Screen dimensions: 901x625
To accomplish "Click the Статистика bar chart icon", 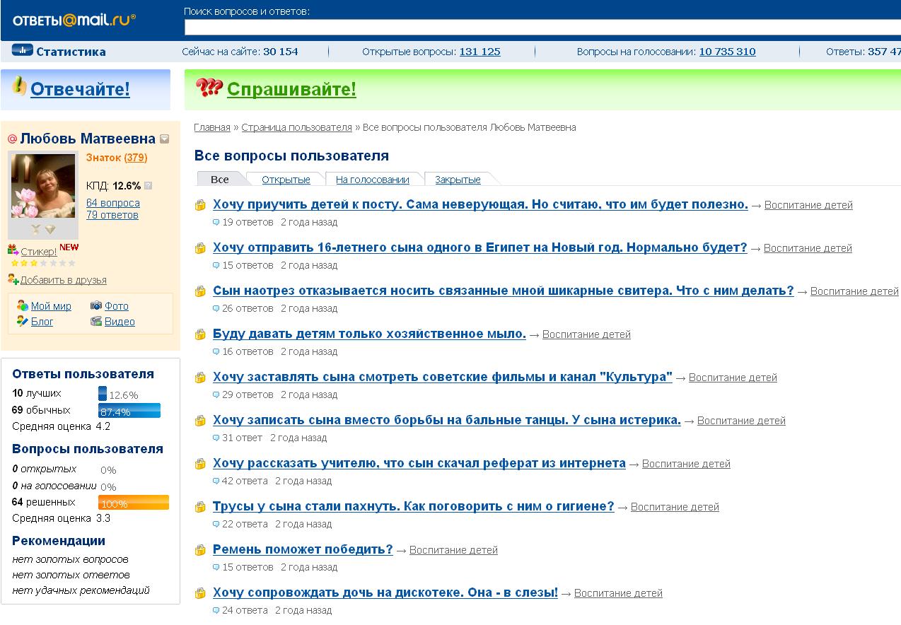I will 23,50.
